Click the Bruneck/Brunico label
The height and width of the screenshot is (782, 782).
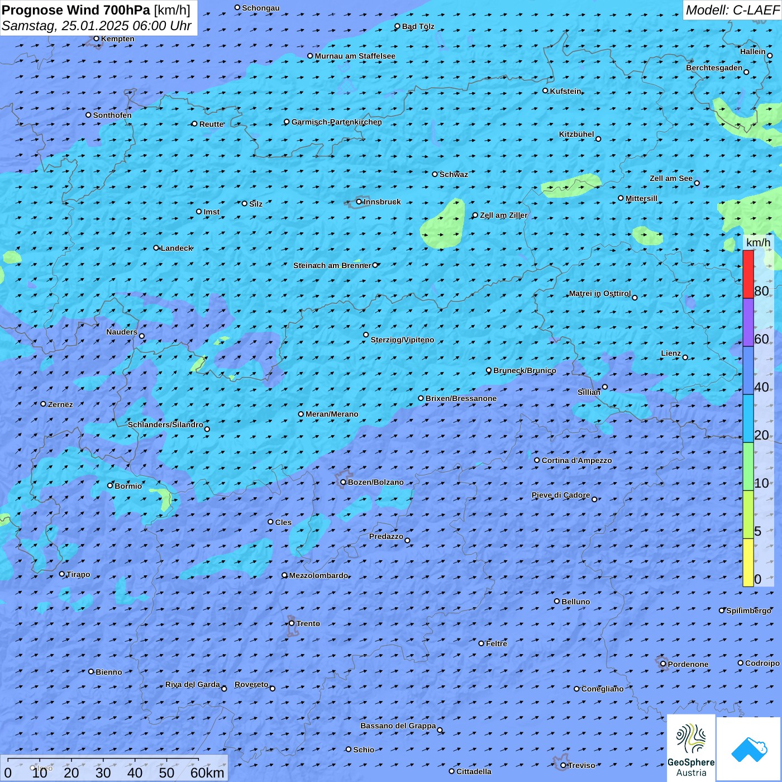click(524, 370)
